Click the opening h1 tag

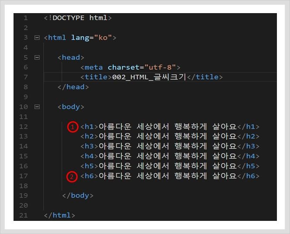(89, 127)
